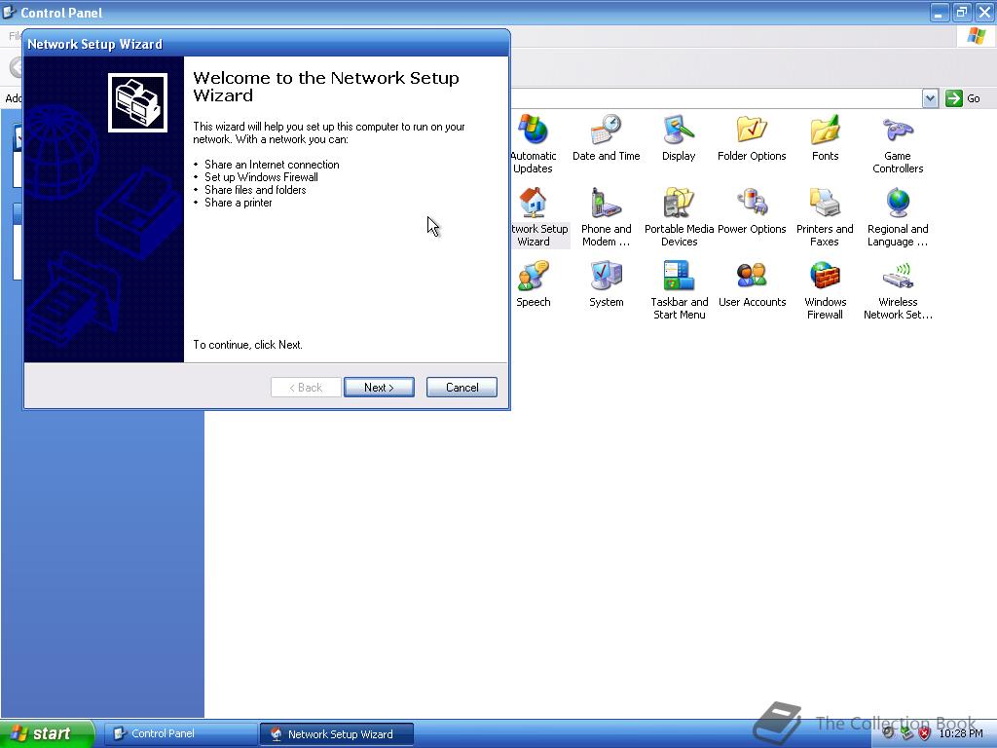Minimize the Control Panel window

coord(940,12)
